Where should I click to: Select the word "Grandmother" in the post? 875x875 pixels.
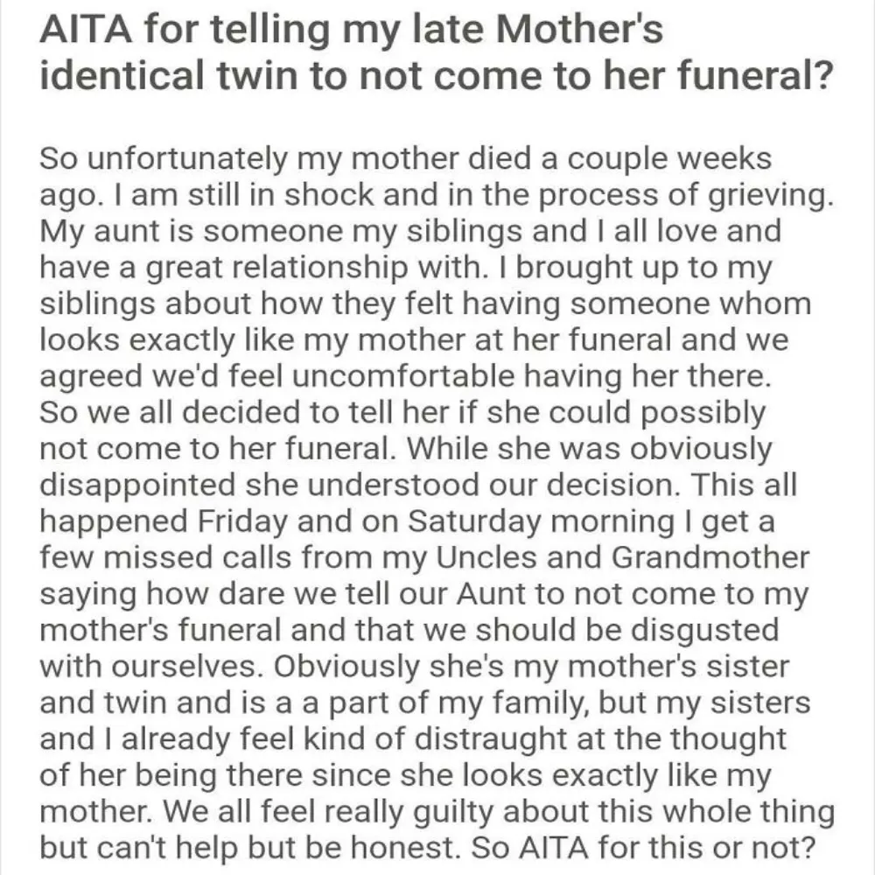[x=710, y=557]
